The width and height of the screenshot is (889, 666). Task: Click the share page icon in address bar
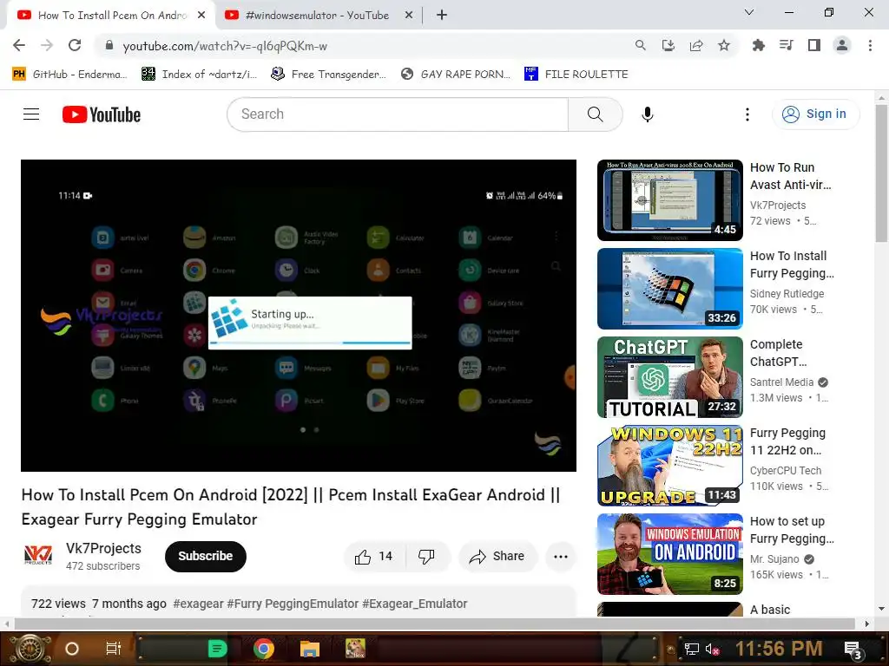tap(696, 45)
